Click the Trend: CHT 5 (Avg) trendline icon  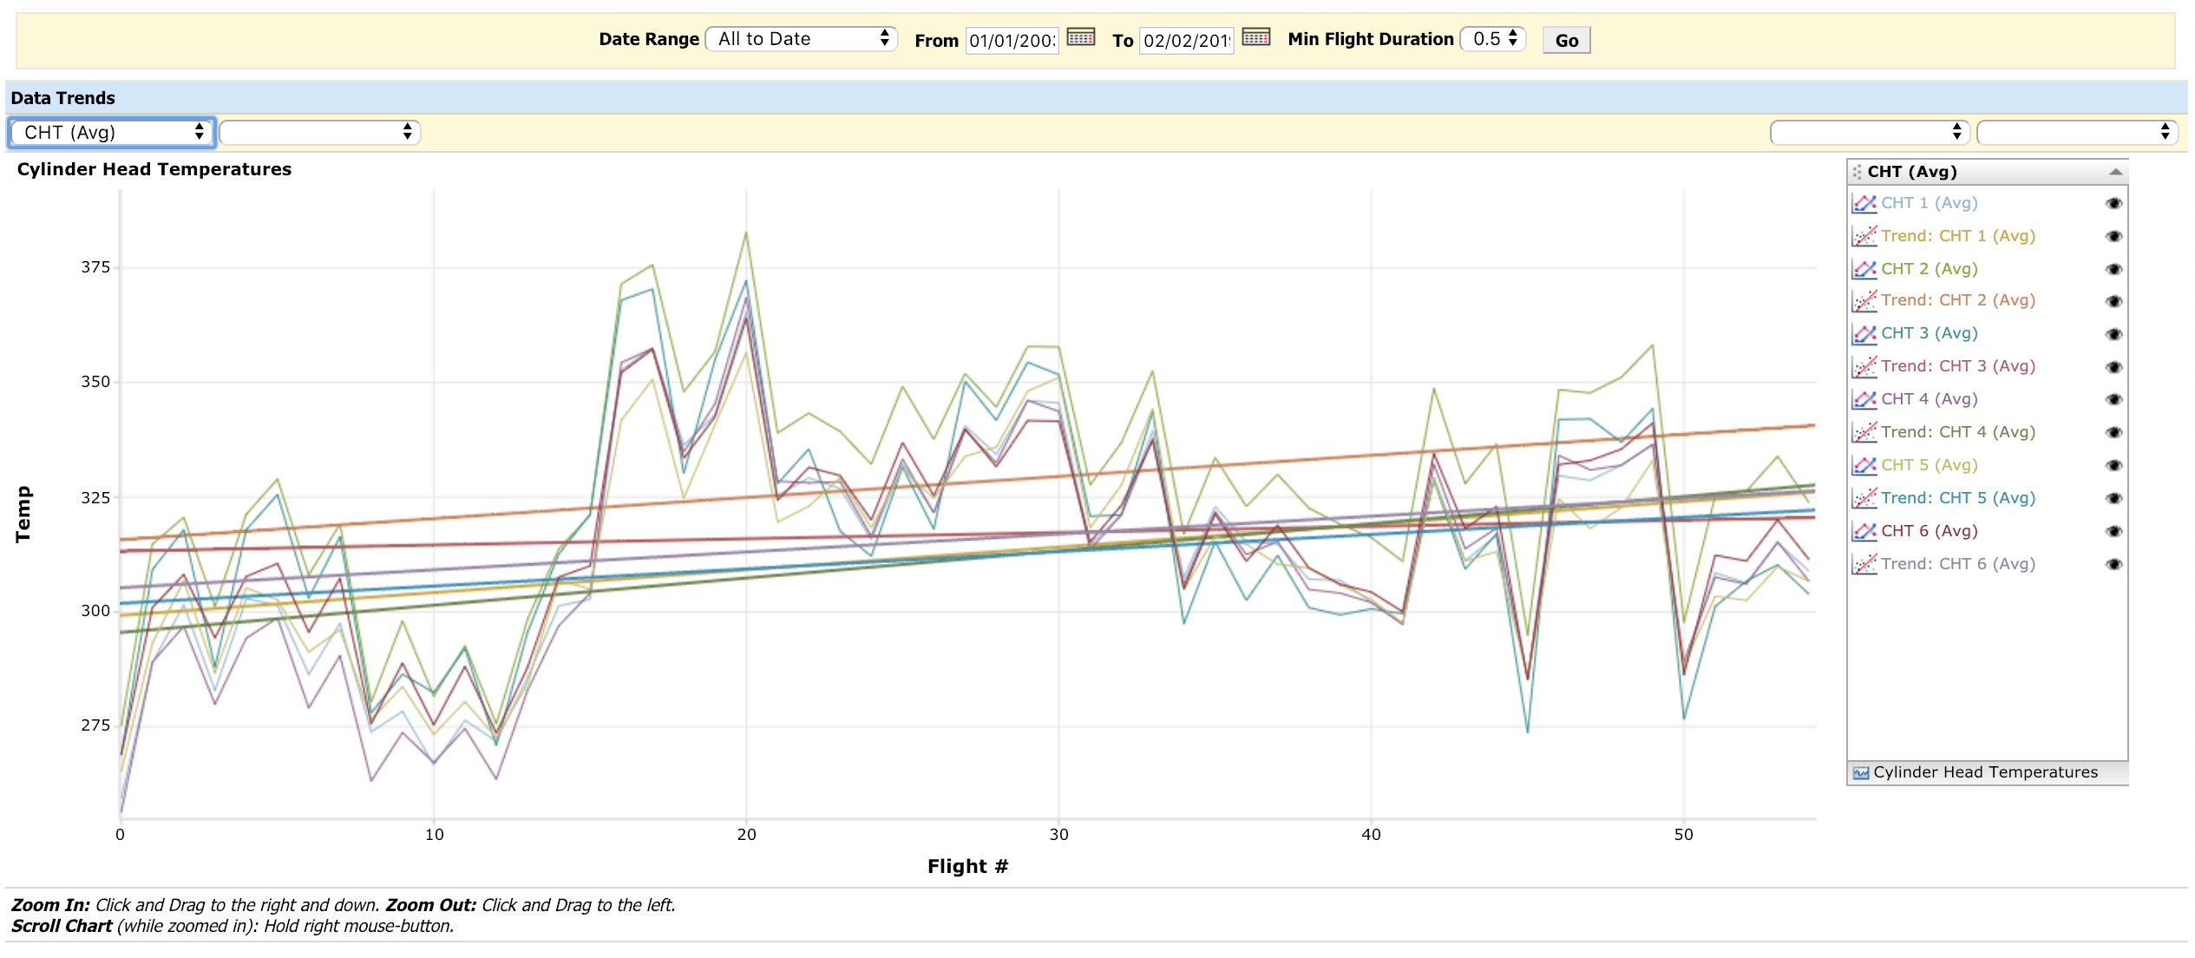tap(1864, 498)
